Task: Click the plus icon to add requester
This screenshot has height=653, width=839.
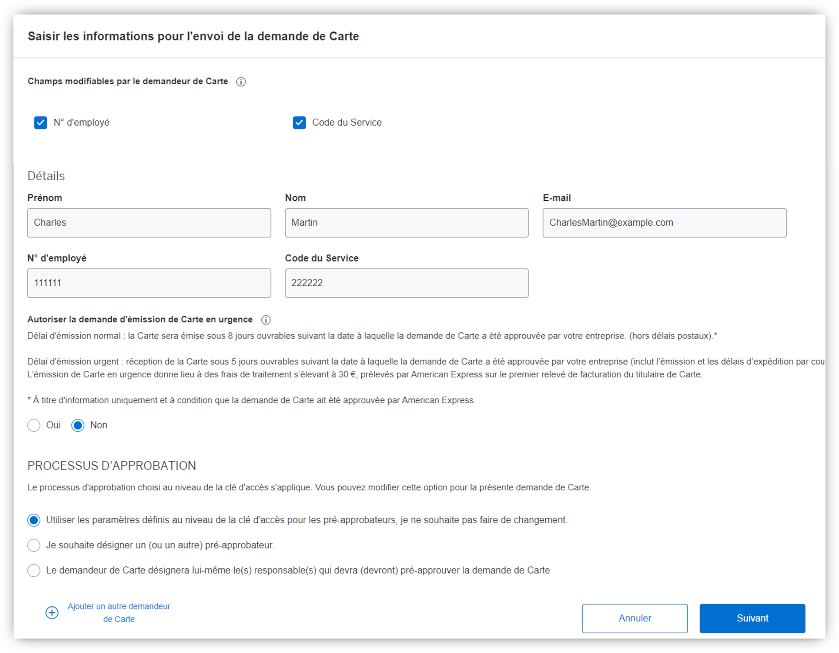Action: click(x=52, y=613)
